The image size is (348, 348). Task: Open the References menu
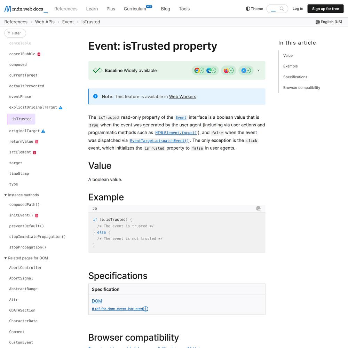[66, 9]
